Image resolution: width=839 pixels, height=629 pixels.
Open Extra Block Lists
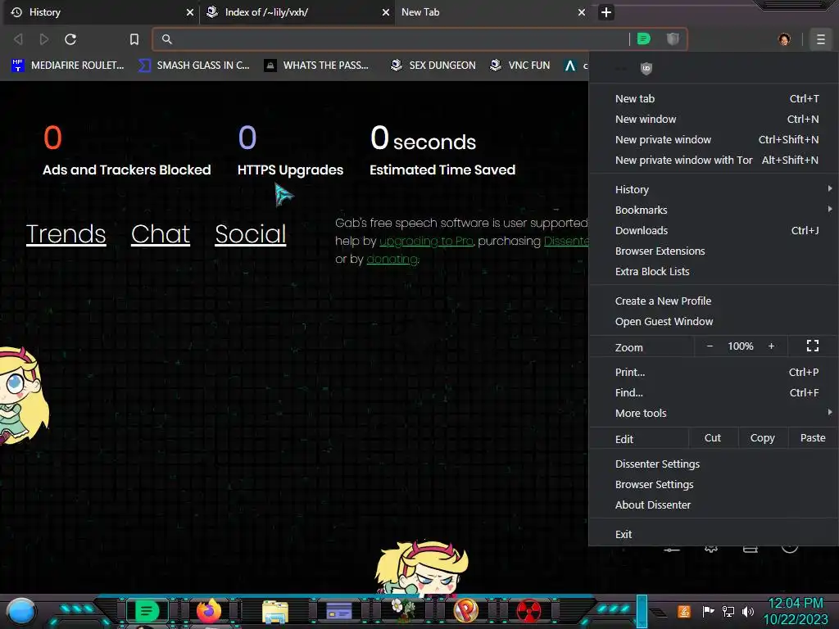coord(714,271)
